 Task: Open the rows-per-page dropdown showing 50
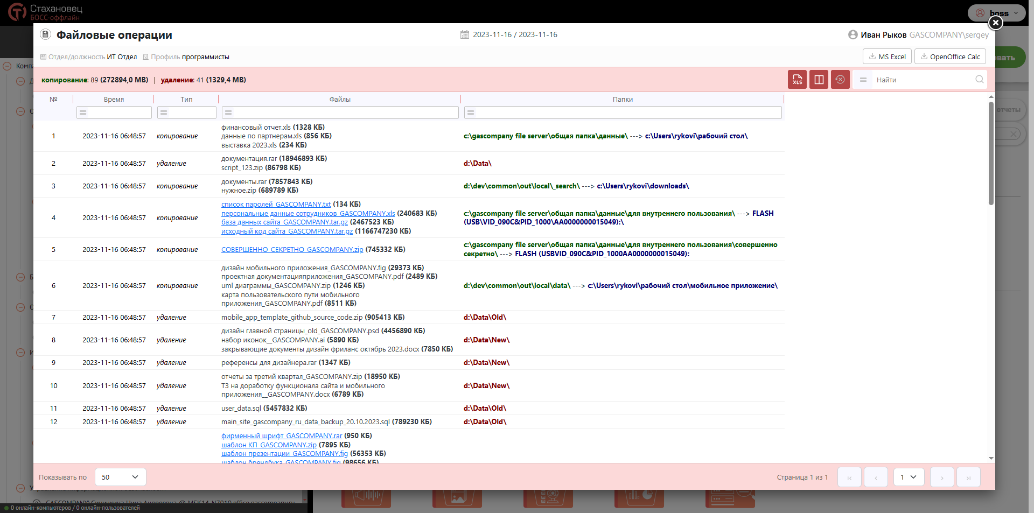[x=120, y=477]
